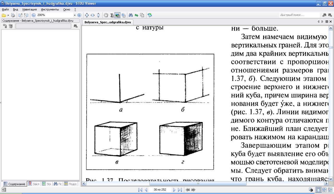This screenshot has height=194, width=334.
Task: Search contents with panel binoculars icon
Action: point(76,26)
